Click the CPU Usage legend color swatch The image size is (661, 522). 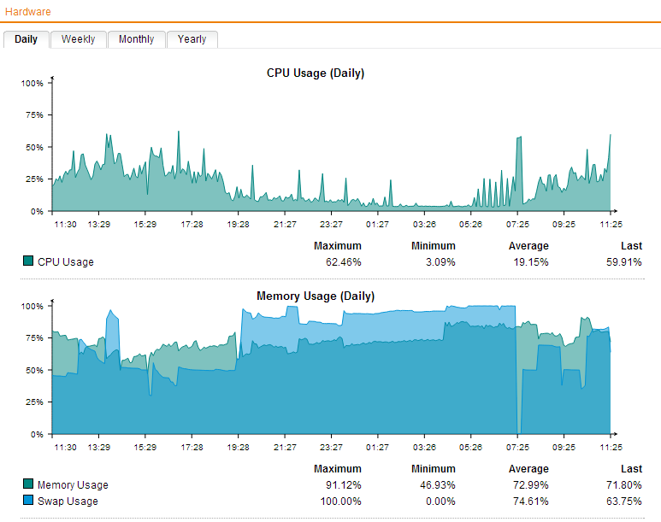pos(28,261)
